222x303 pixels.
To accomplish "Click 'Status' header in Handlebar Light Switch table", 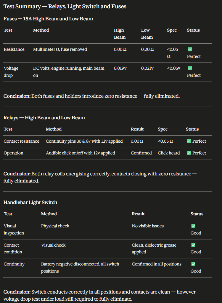I will coord(197,214).
